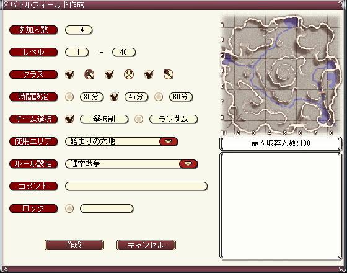Click the staff mage class icon
Screen dimensions: 347x273
coord(169,74)
